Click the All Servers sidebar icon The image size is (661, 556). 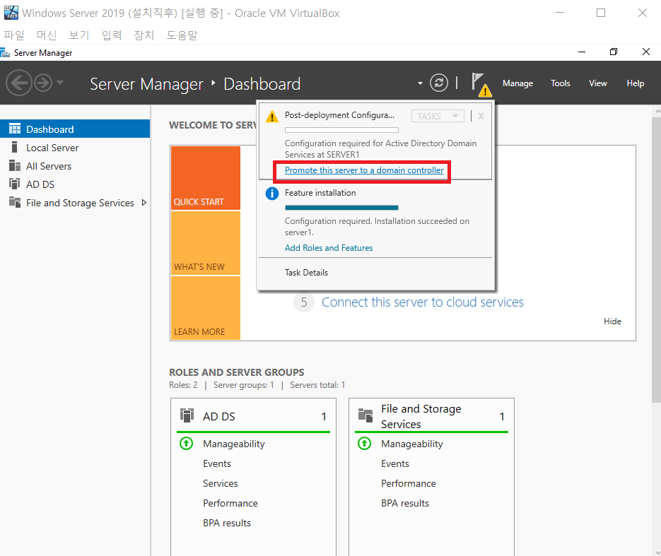[x=15, y=165]
